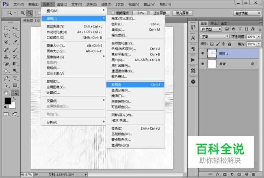Hide the 背景 layer eye icon
This screenshot has width=264, height=178.
[203, 64]
